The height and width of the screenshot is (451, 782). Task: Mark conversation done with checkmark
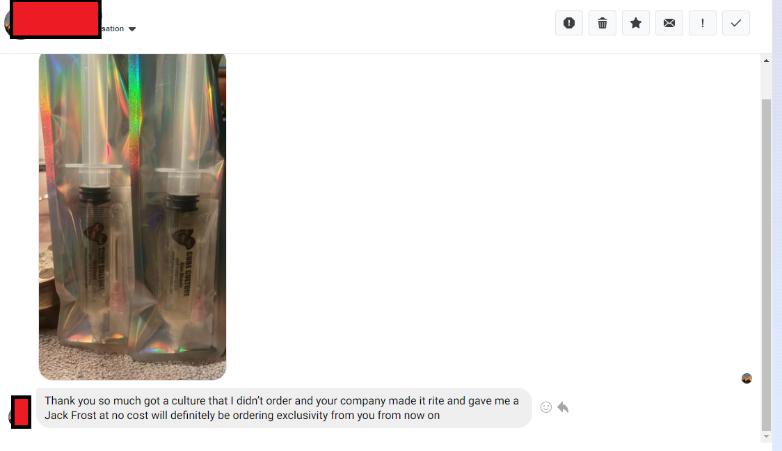click(736, 23)
